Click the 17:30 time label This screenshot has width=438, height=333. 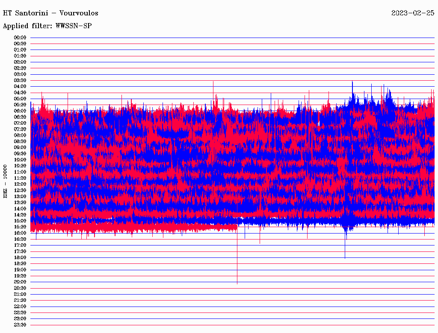pyautogui.click(x=20, y=251)
